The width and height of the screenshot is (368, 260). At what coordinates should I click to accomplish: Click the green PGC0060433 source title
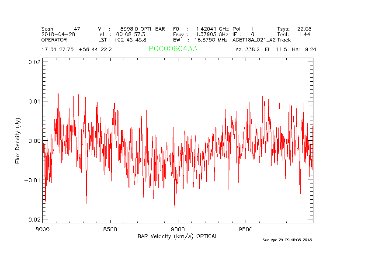[173, 49]
